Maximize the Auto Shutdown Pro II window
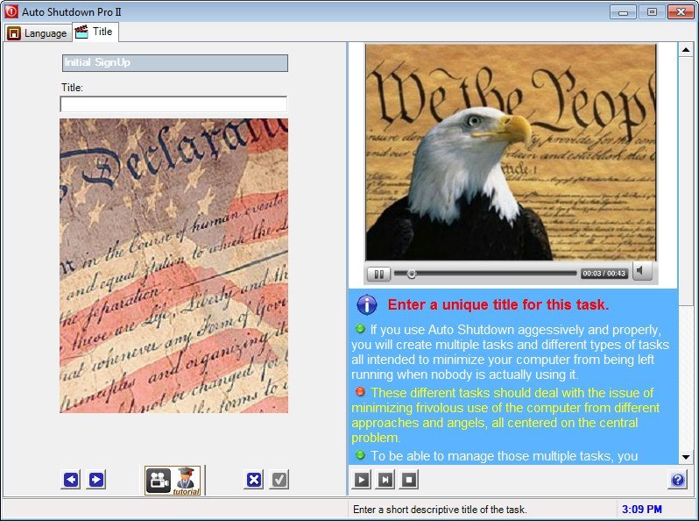 [x=652, y=12]
